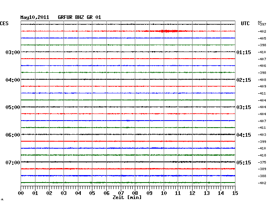Click the 04:00 local time label
268x204 pixels.
(13, 80)
